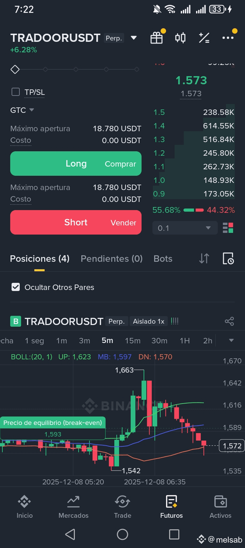This screenshot has width=245, height=548.
Task: Enable the TP/SL checkbox
Action: [x=16, y=92]
